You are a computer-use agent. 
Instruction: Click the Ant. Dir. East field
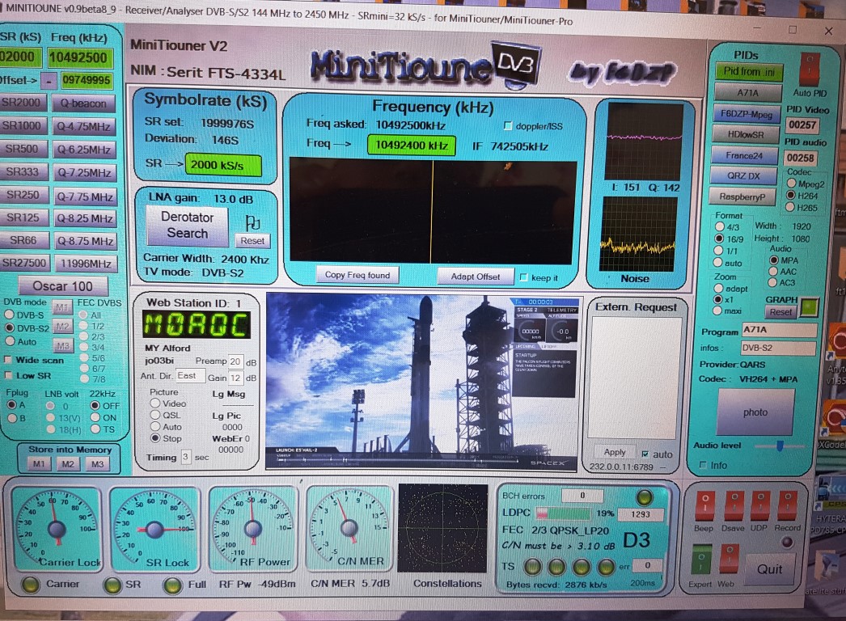(x=190, y=375)
